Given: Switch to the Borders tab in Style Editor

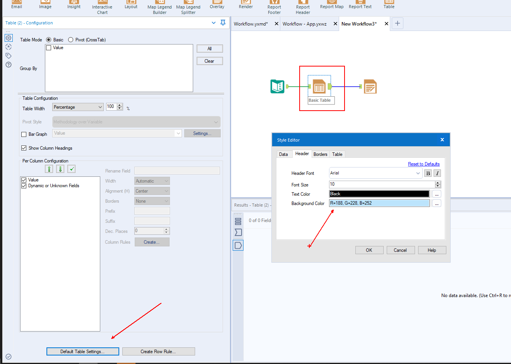Looking at the screenshot, I should coord(320,154).
